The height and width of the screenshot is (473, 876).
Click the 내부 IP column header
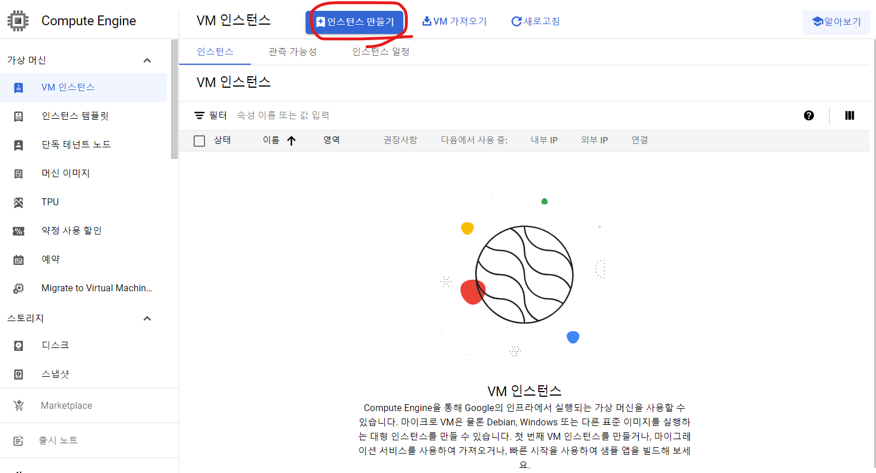(x=545, y=140)
